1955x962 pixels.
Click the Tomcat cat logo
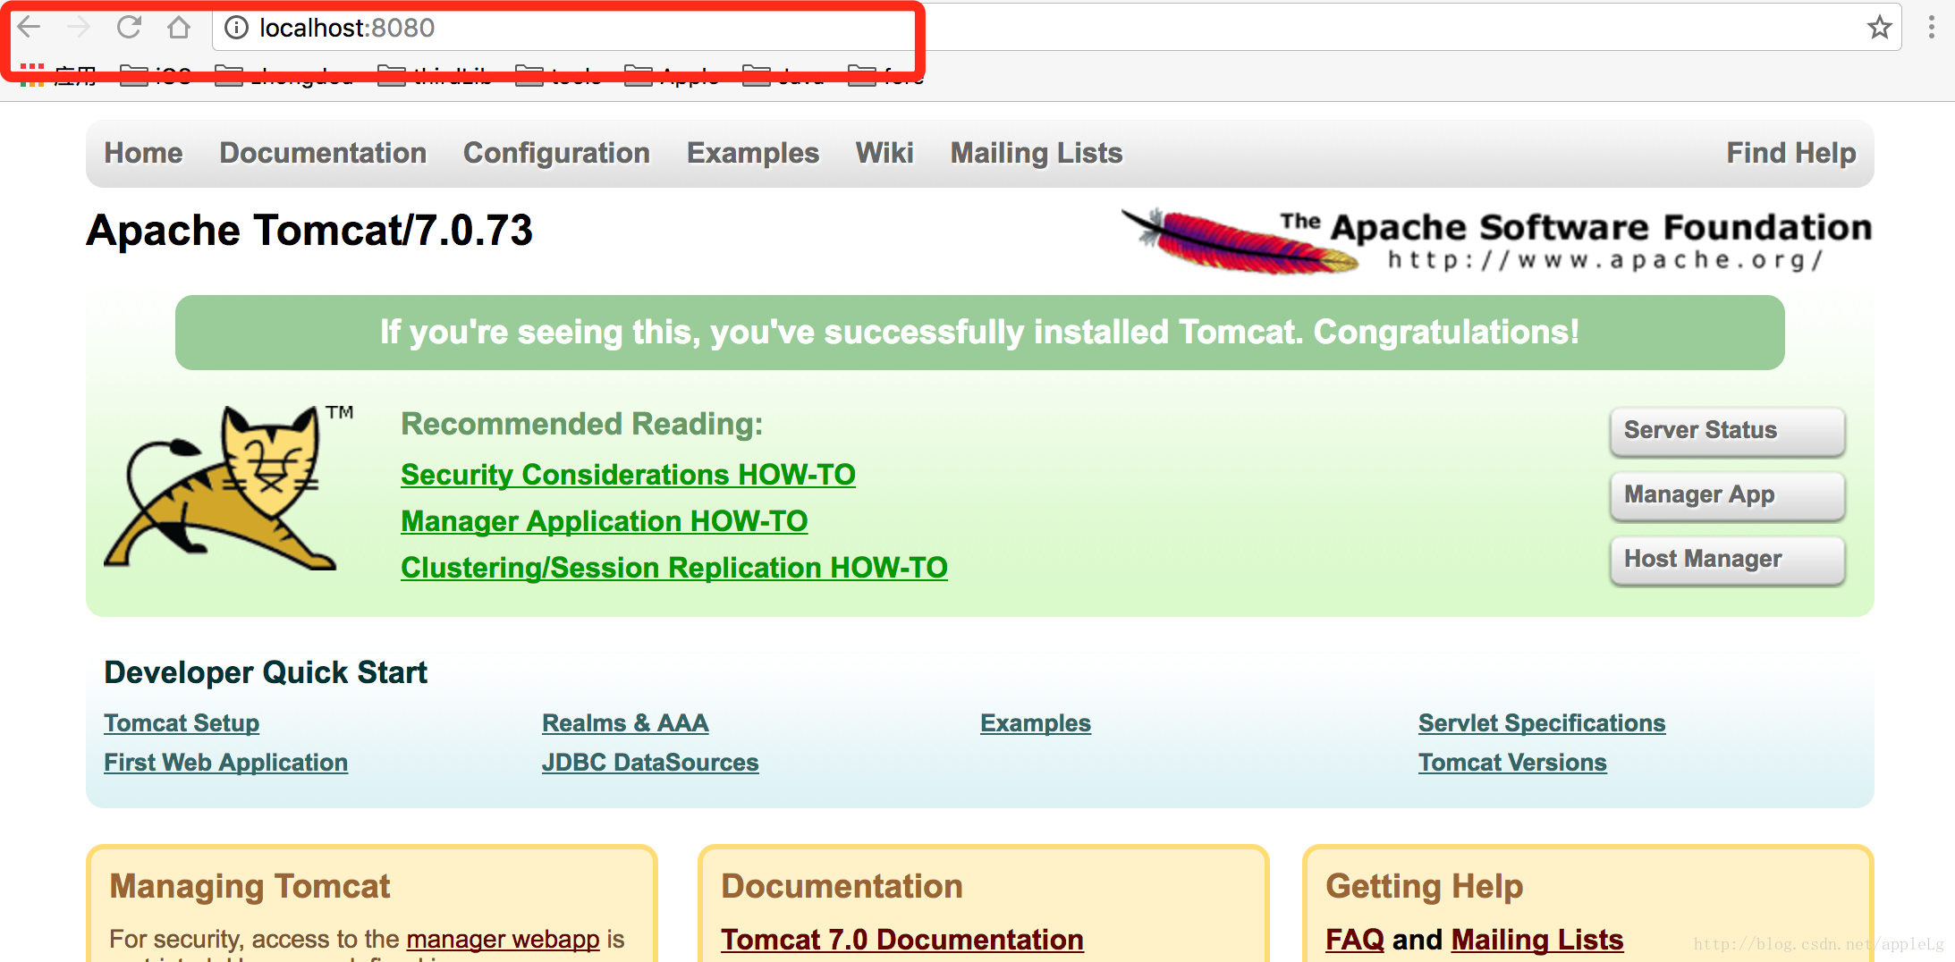pyautogui.click(x=222, y=487)
